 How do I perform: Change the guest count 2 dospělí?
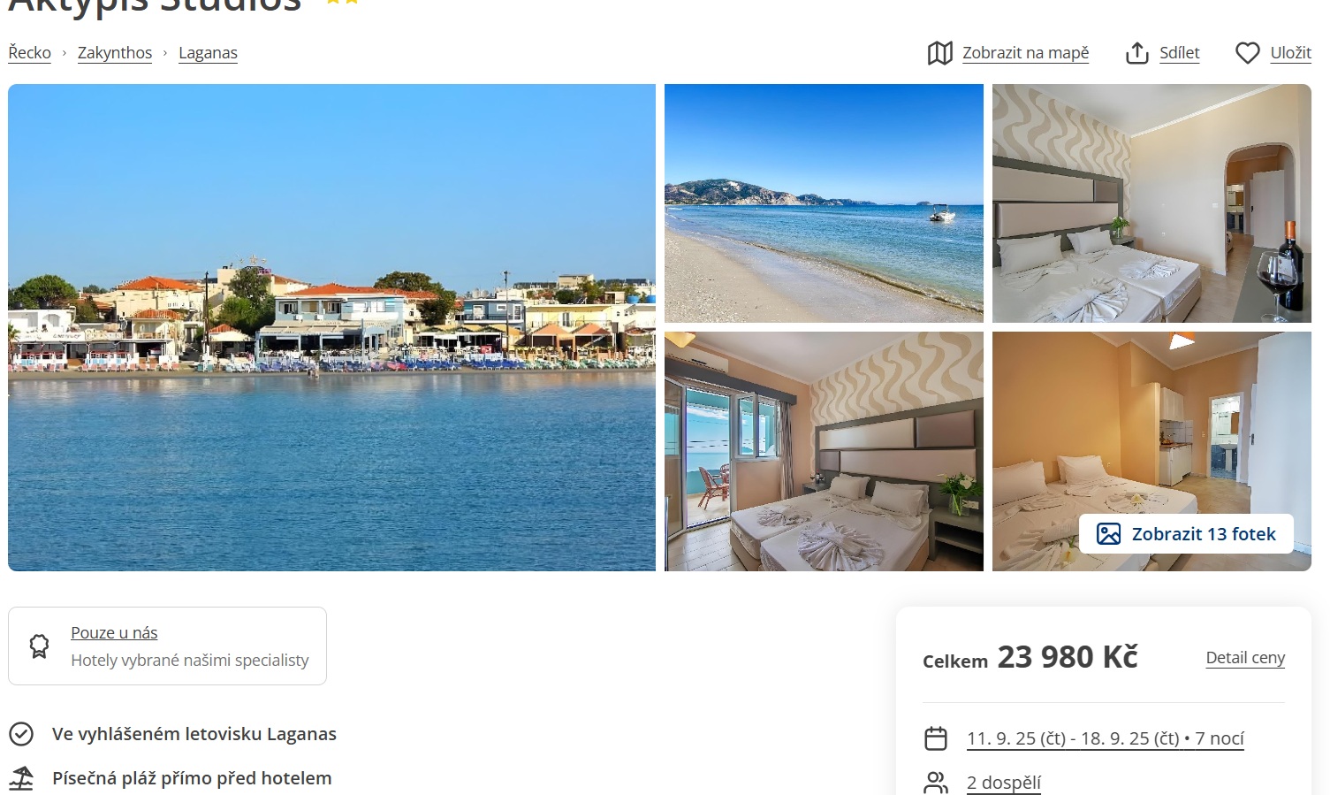pyautogui.click(x=1004, y=783)
